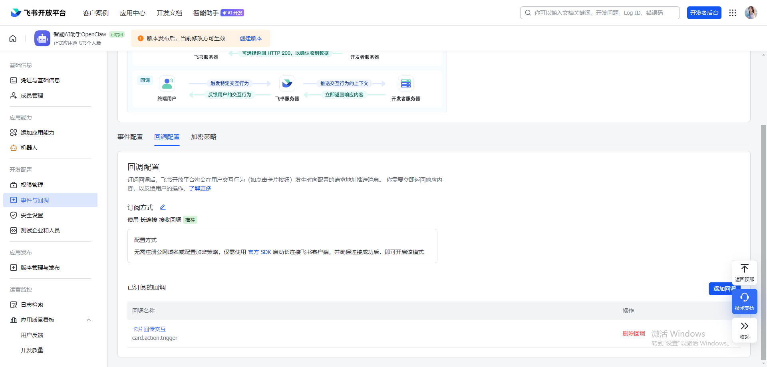
Task: Open 技术支持 via the headphone icon
Action: pos(744,298)
